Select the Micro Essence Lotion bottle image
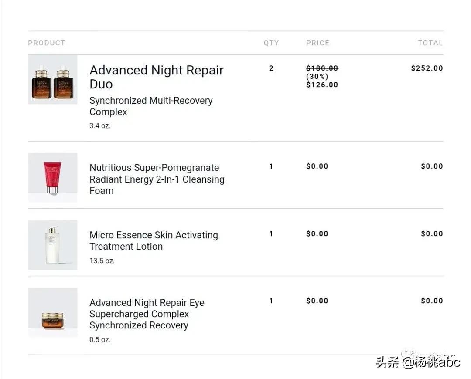 52,245
